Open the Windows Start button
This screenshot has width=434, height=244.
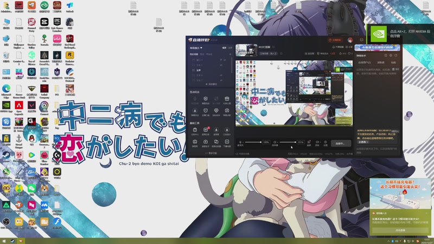tap(4, 241)
